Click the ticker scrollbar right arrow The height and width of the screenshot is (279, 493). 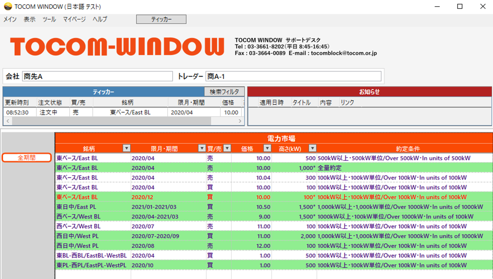240,121
